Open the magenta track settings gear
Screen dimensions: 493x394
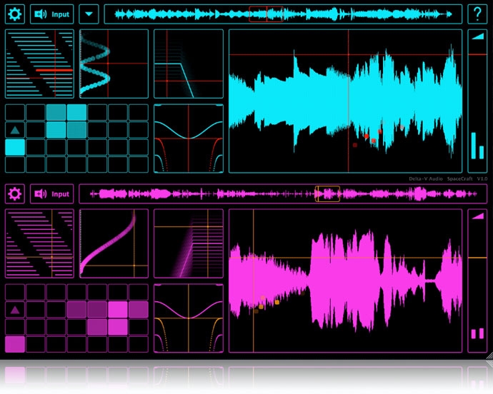click(15, 193)
